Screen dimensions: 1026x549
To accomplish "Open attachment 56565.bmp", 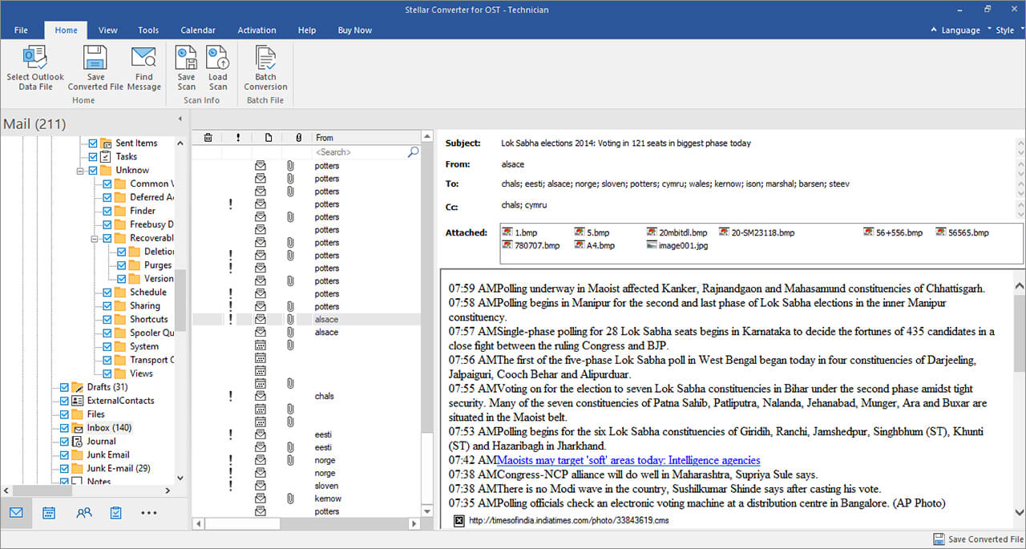I will (x=962, y=232).
